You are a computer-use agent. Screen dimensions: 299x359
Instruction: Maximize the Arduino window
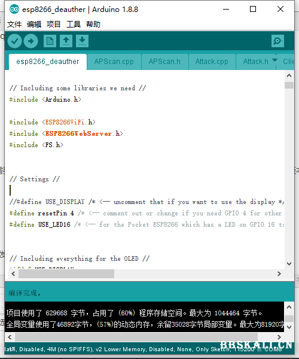pyautogui.click(x=253, y=10)
